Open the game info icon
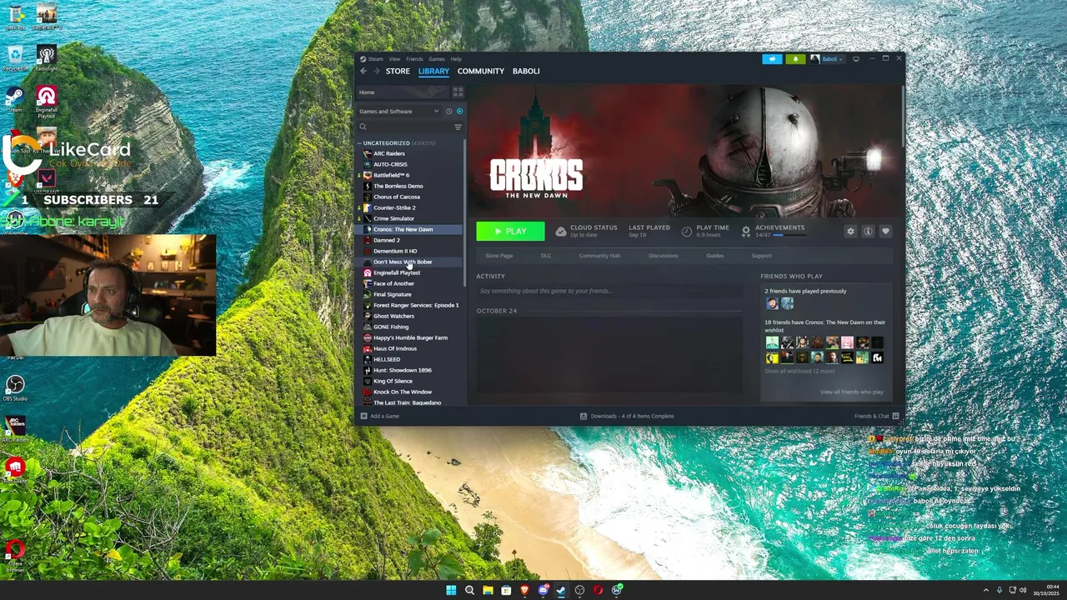This screenshot has height=600, width=1067. (868, 231)
